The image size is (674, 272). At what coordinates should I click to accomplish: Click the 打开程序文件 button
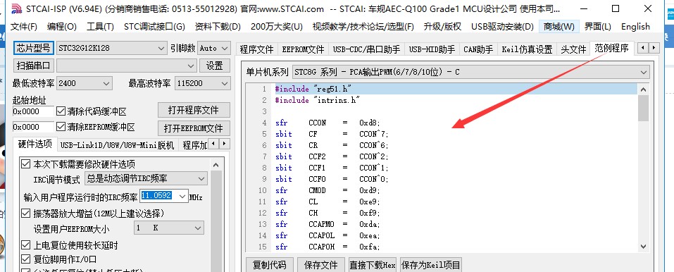pos(194,110)
